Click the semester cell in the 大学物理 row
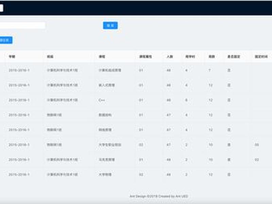Viewport: 272px width, 204px height. point(19,174)
